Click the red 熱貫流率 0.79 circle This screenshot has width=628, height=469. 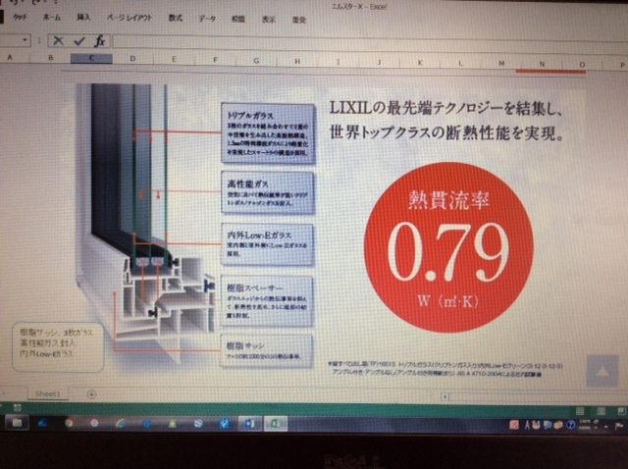449,247
